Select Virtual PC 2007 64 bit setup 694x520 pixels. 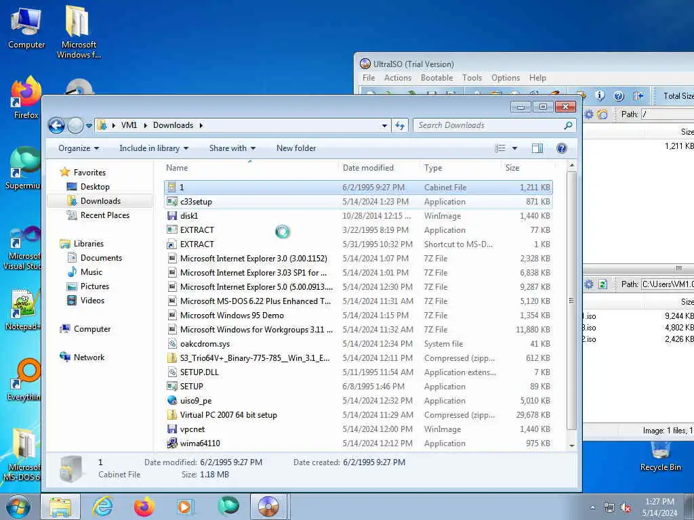[x=358, y=415]
